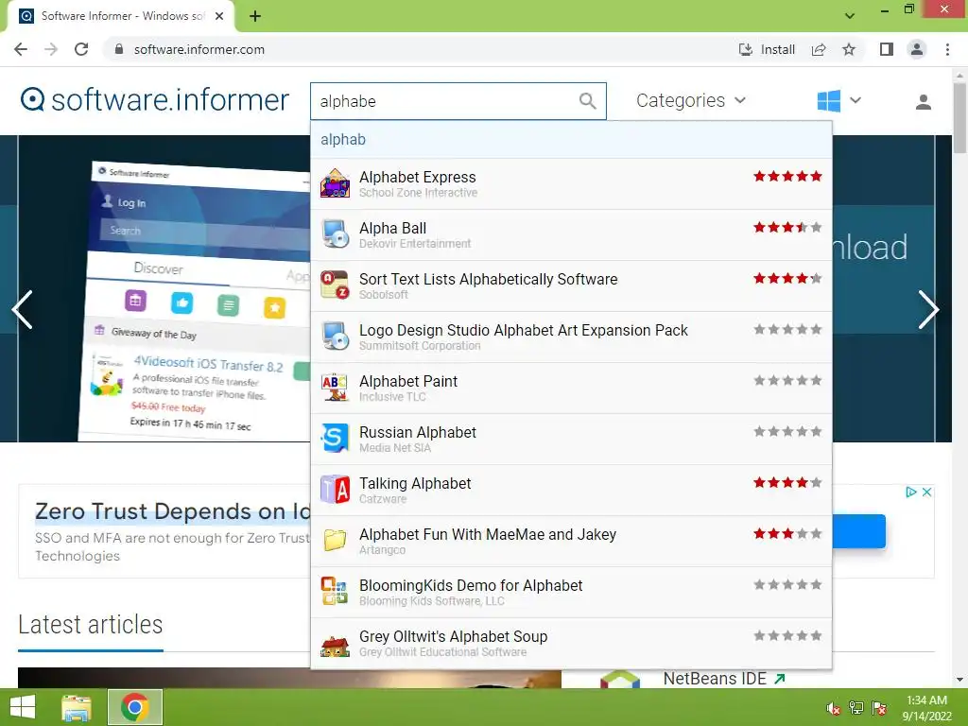Screen dimensions: 968x726
Task: Show previous banner slide
Action: point(23,309)
